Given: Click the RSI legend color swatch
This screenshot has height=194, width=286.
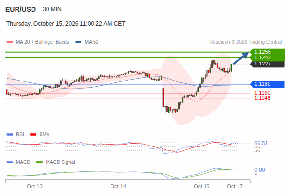Looking at the screenshot, I should click(10, 135).
